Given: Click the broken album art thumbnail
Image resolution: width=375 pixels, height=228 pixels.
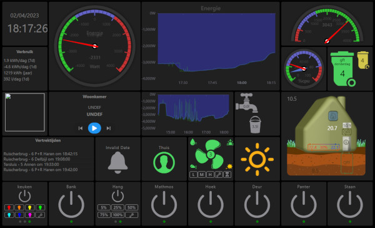Looking at the screenshot, I should tap(25, 113).
